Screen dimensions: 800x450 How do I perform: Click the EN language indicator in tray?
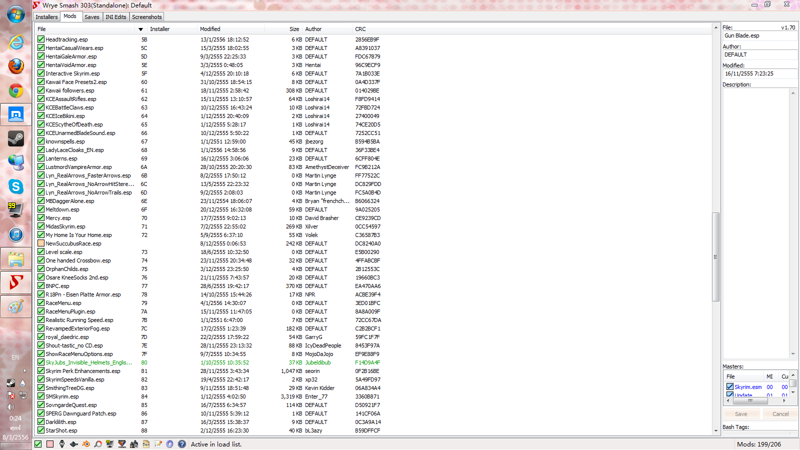pyautogui.click(x=15, y=357)
